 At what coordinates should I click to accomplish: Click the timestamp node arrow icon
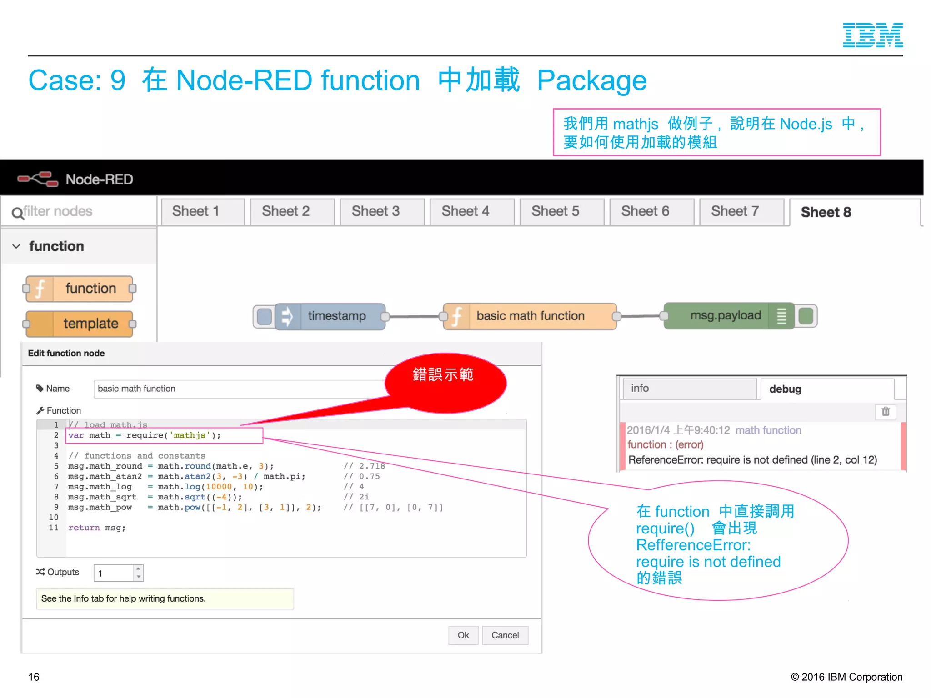click(287, 316)
